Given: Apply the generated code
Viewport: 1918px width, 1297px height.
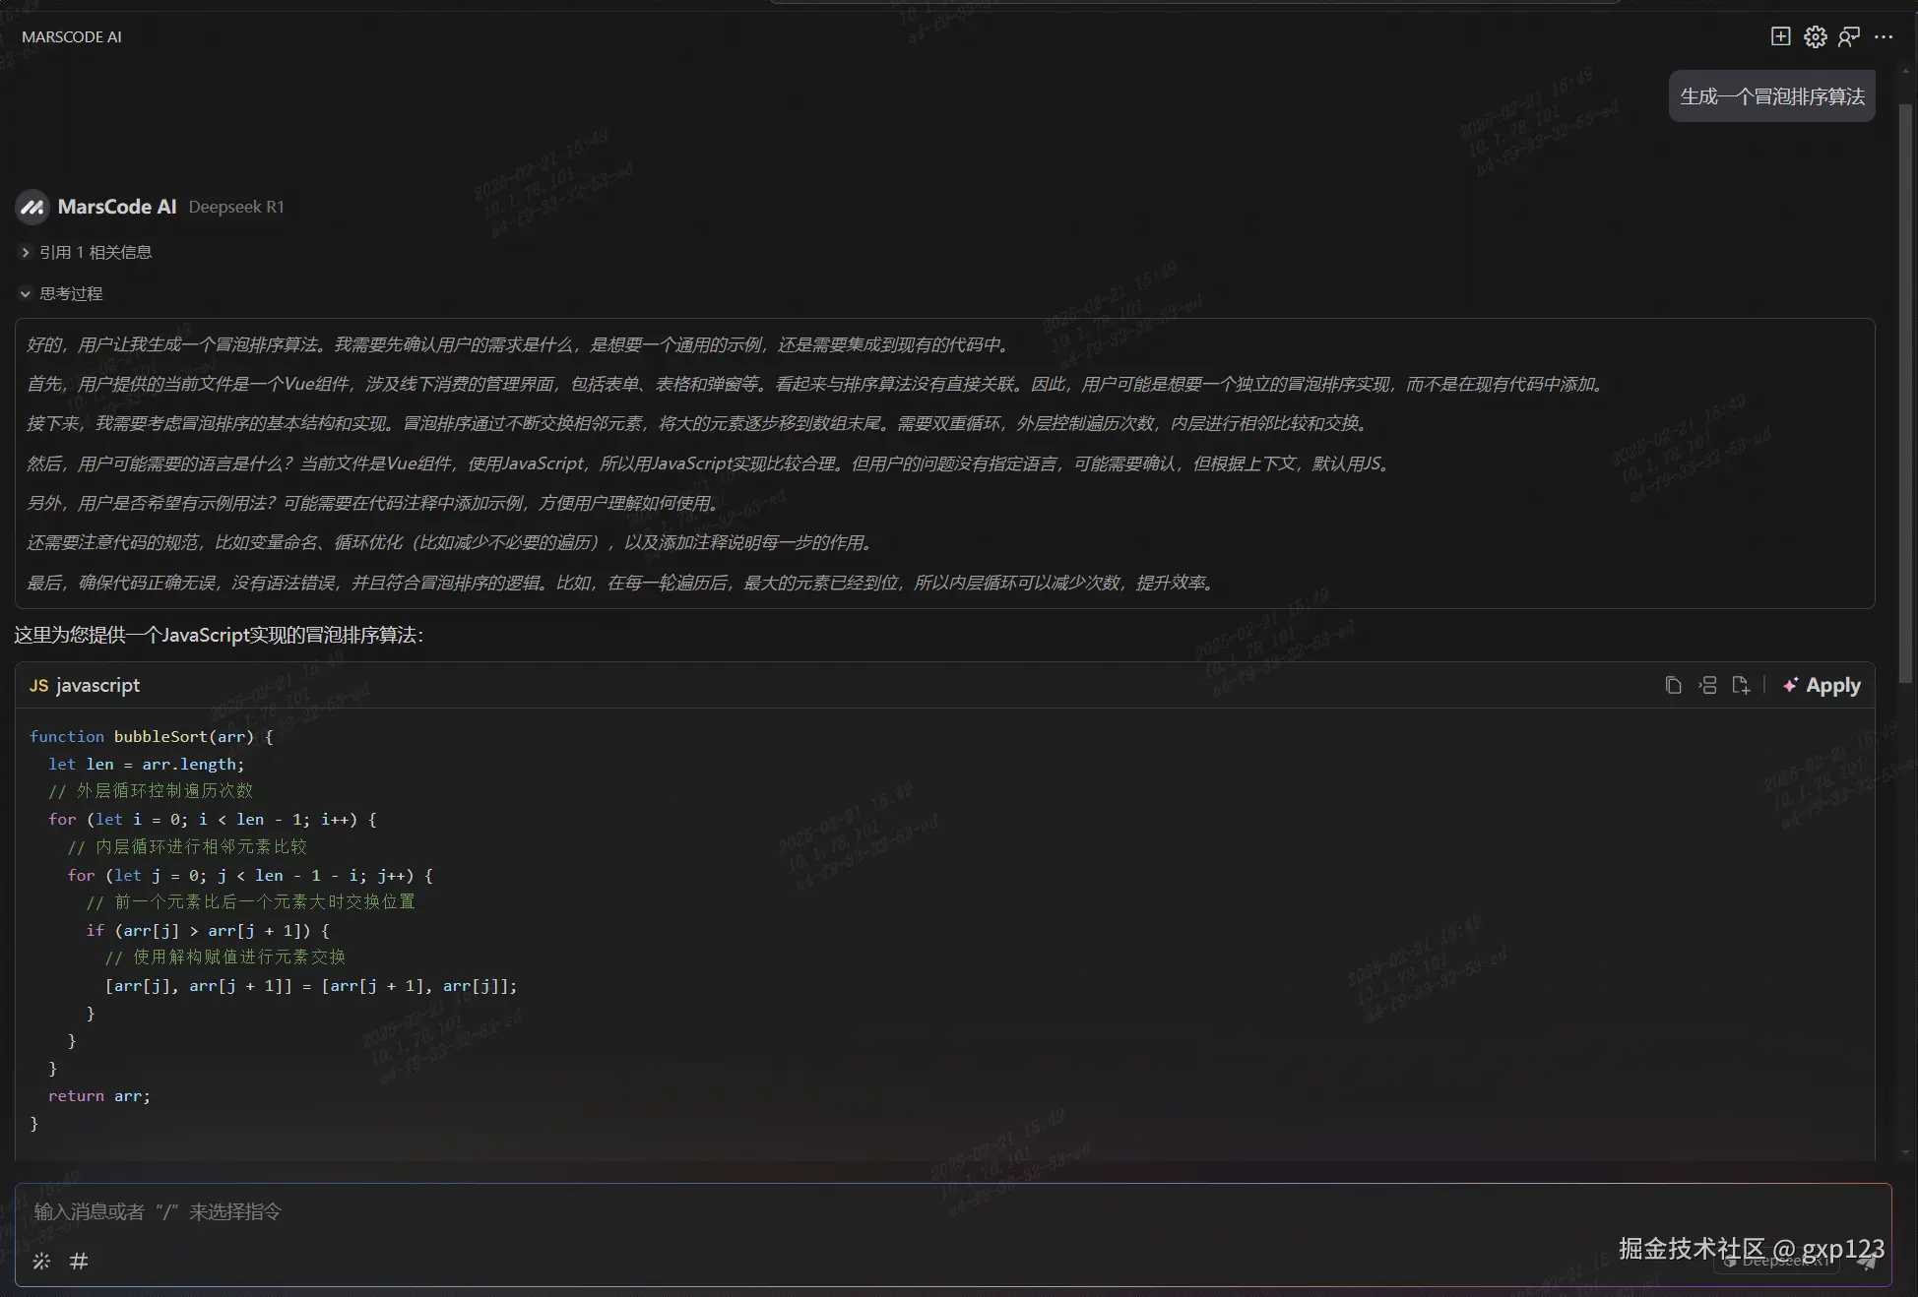Looking at the screenshot, I should coord(1822,685).
